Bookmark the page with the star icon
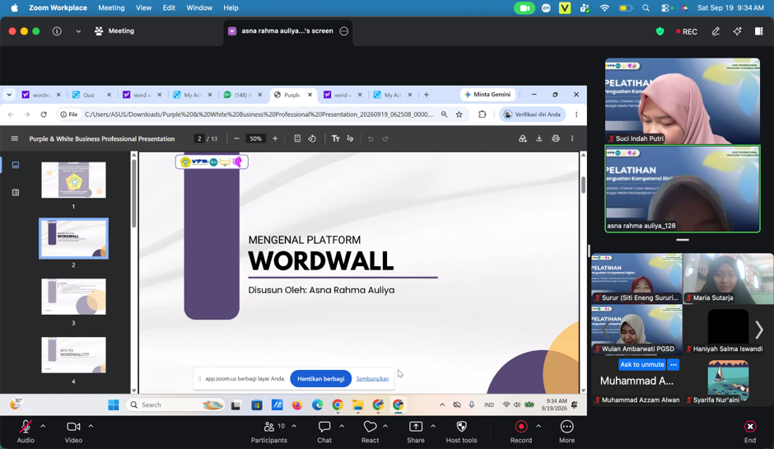Screen dimensions: 774x449 tap(459, 115)
